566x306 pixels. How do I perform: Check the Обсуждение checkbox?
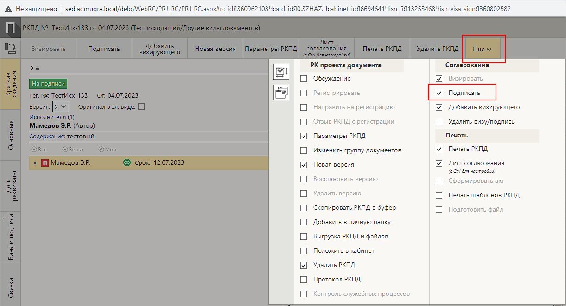304,79
